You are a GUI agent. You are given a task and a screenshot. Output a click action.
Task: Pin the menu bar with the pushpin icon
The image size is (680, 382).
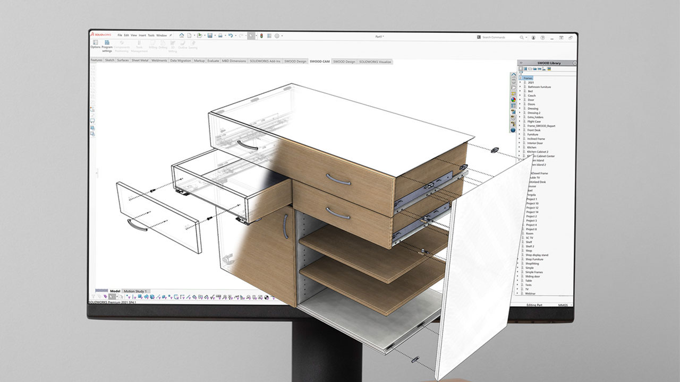171,36
